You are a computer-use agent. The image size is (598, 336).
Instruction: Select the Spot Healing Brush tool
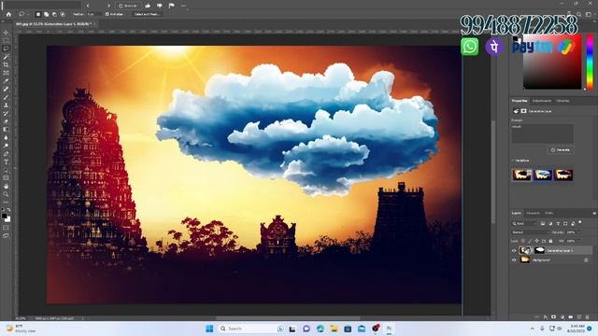pos(6,90)
